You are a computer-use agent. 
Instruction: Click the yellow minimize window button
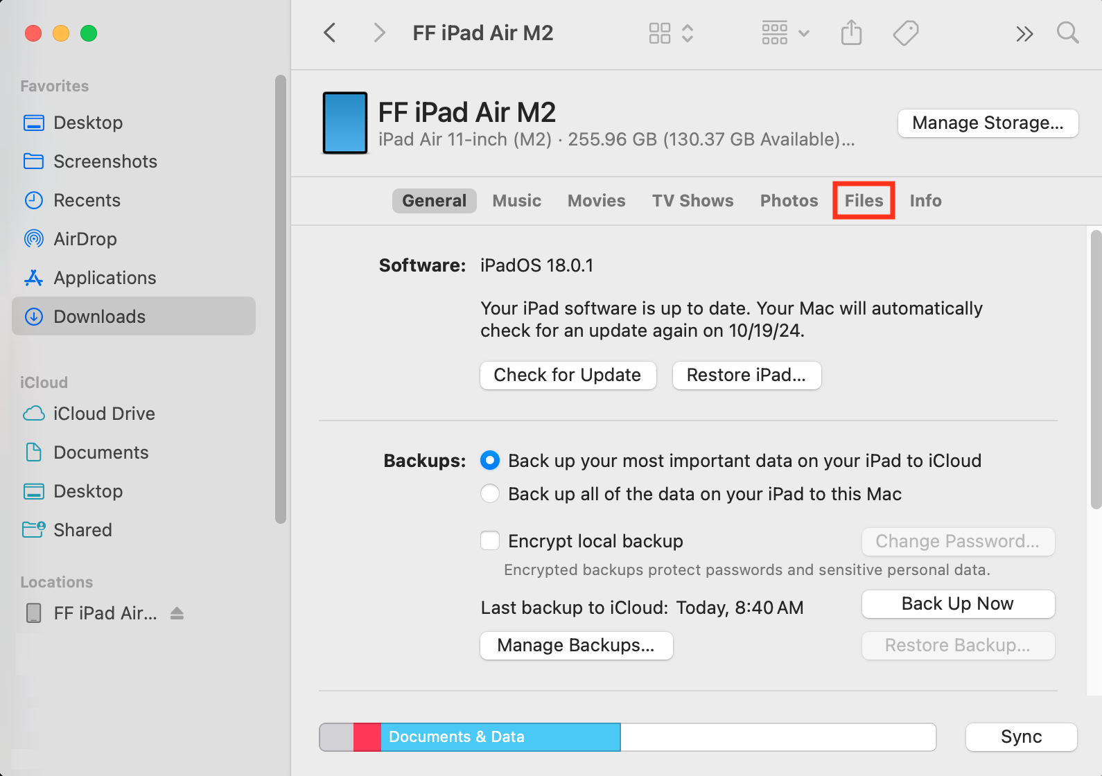tap(61, 33)
